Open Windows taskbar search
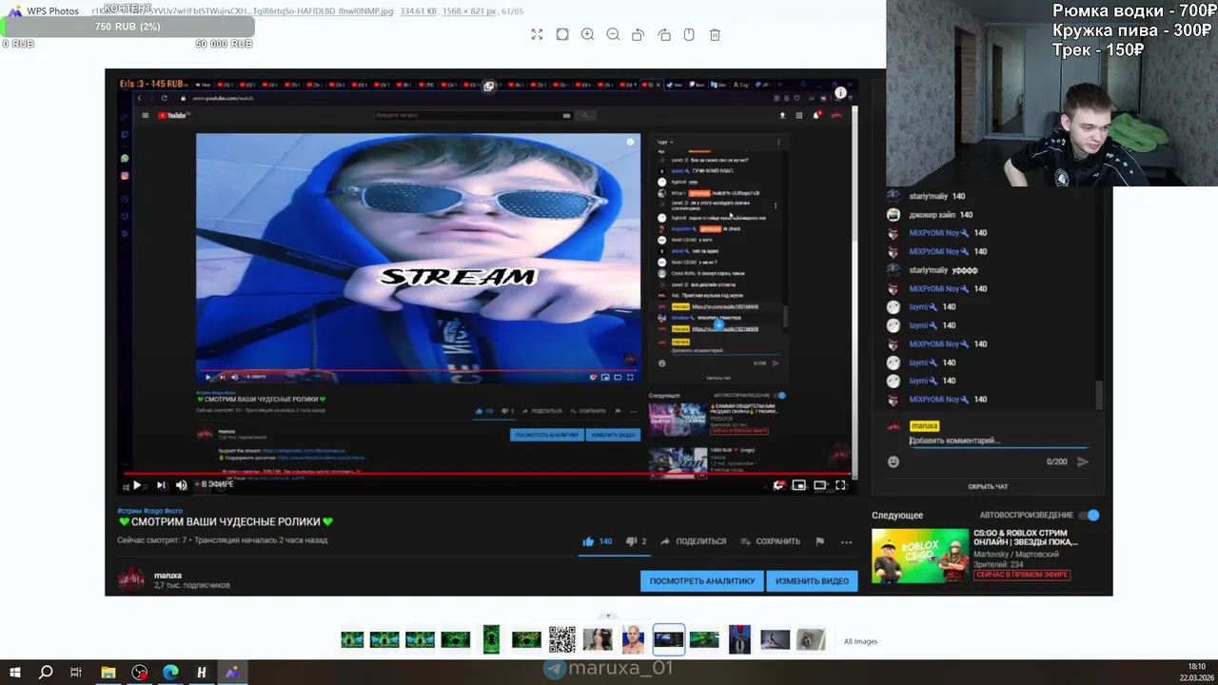The image size is (1218, 685). tap(45, 673)
